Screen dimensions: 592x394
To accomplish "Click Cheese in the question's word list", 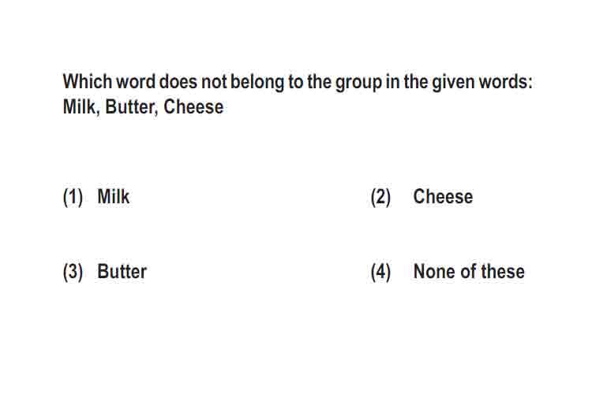I will point(193,106).
